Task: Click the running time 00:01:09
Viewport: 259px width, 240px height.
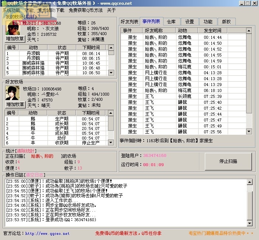Action: coord(154,165)
